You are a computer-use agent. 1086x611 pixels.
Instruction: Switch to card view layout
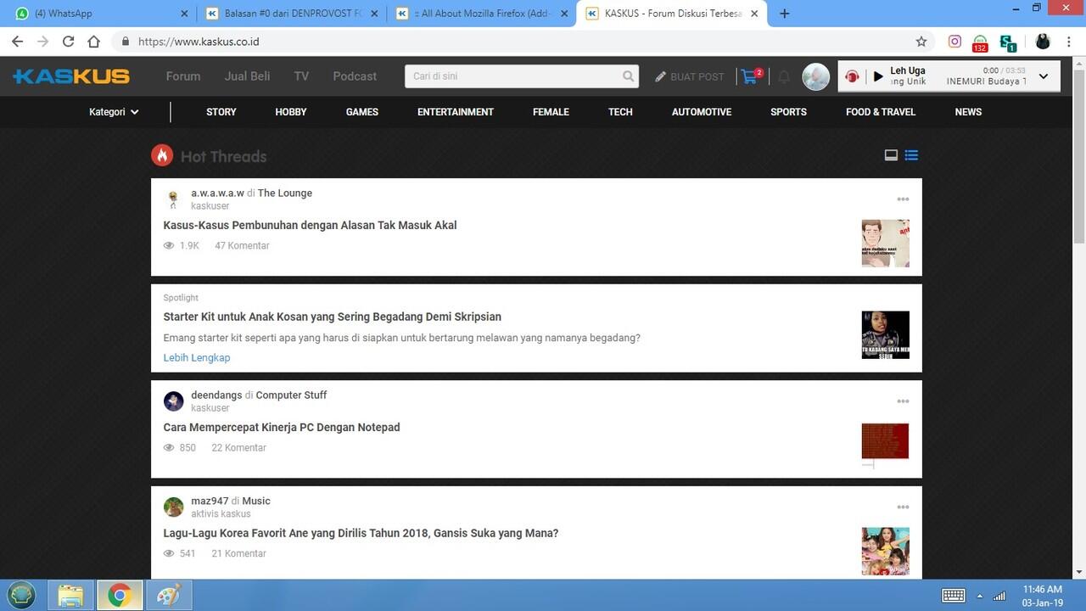[x=891, y=155]
